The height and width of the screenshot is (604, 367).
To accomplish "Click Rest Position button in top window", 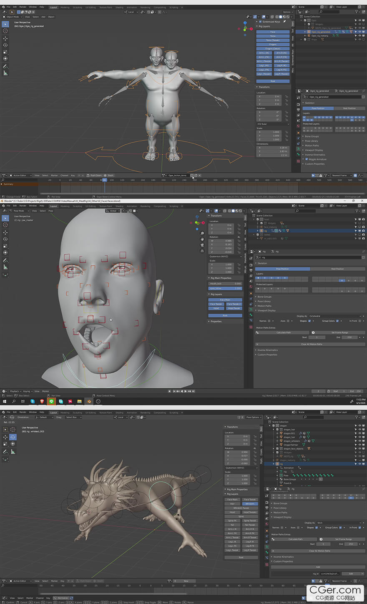I will [349, 108].
